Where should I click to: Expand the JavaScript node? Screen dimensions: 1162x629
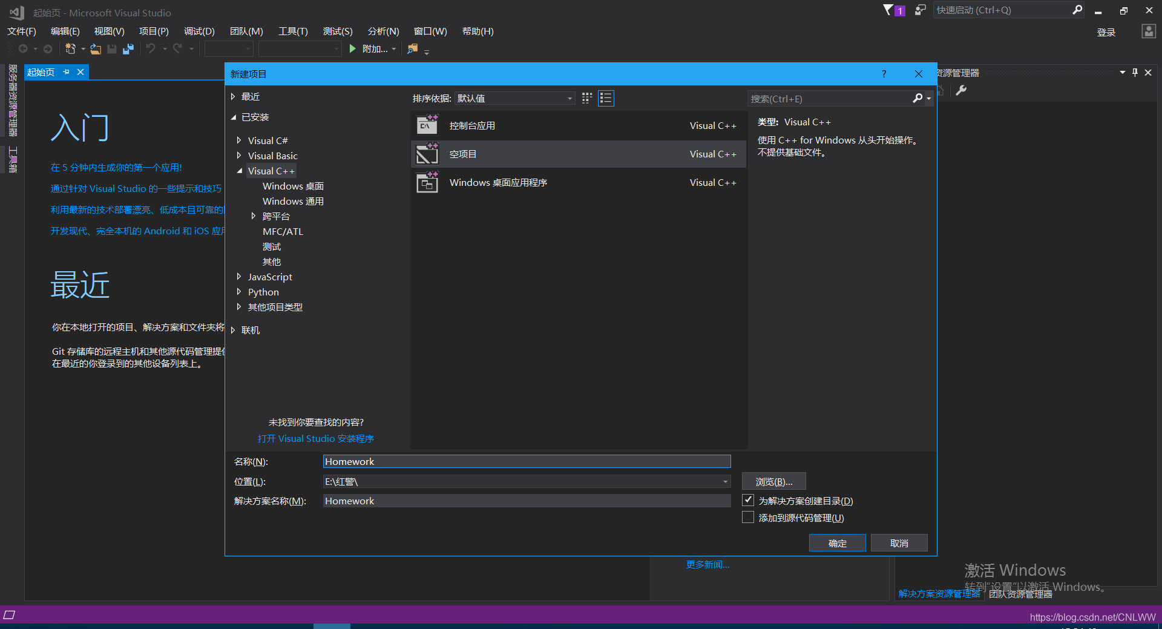239,277
